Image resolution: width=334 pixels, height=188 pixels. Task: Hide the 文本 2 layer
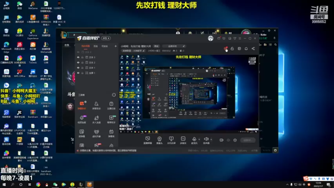(78, 62)
